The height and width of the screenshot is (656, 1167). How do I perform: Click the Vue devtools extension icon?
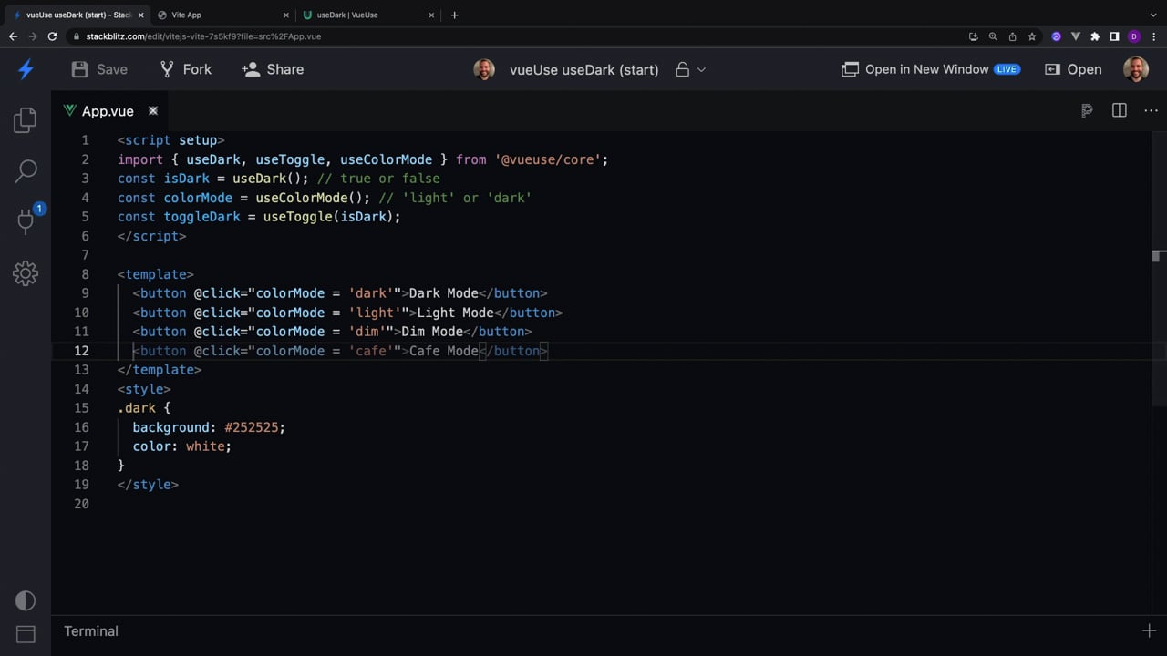pyautogui.click(x=1076, y=36)
